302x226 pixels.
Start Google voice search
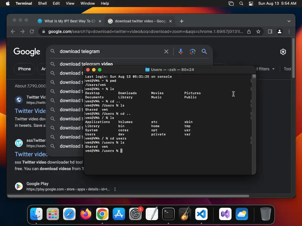pos(181,51)
